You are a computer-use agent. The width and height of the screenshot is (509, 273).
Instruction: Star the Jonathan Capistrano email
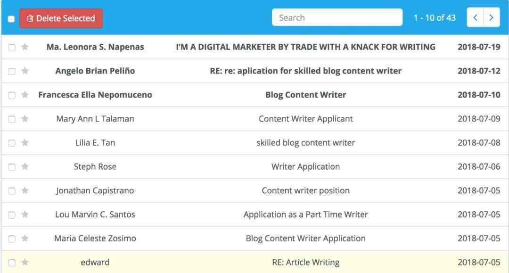pos(25,190)
